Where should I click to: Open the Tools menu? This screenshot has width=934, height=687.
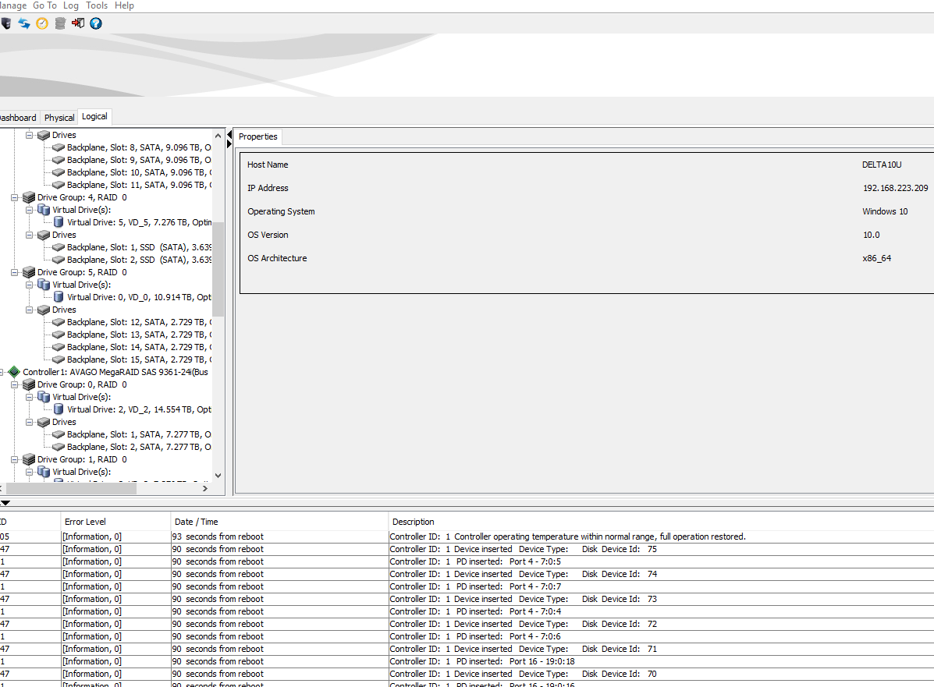(x=97, y=5)
